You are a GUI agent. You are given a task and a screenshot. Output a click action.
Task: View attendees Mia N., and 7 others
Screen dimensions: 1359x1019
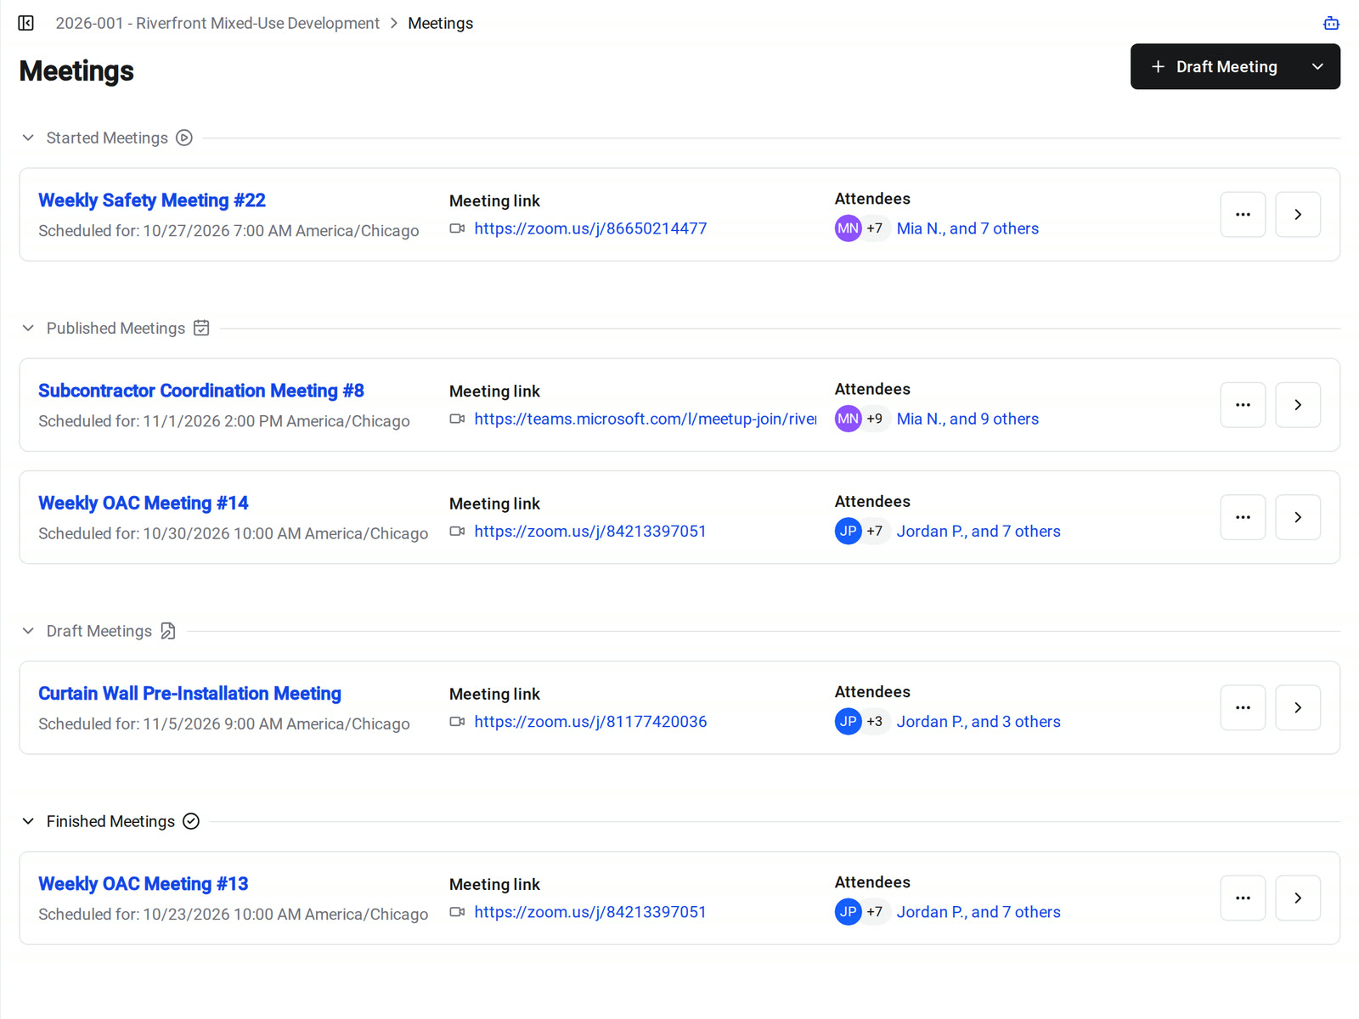967,228
